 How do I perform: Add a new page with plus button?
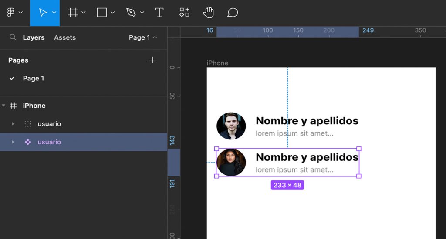pyautogui.click(x=152, y=60)
